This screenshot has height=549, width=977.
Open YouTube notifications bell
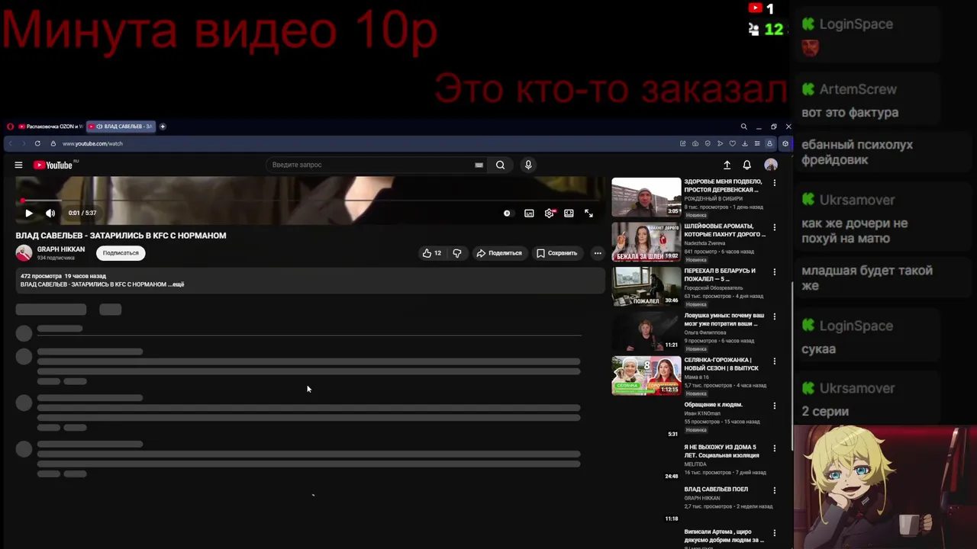click(x=747, y=165)
